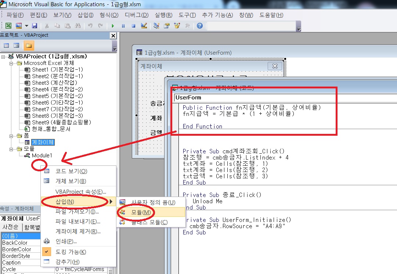Click the Break (pause) toolbar icon
The image size is (397, 274).
click(x=123, y=26)
